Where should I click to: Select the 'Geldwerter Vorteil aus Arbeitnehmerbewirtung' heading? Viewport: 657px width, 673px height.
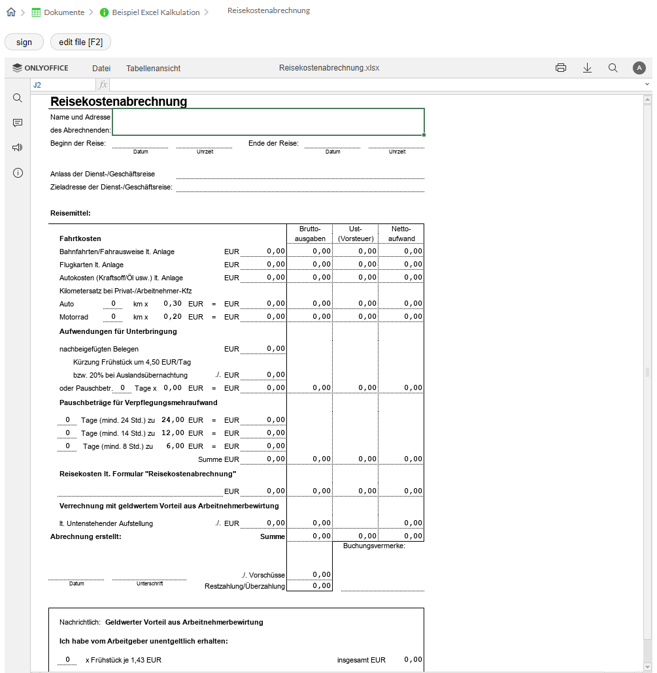coord(184,622)
